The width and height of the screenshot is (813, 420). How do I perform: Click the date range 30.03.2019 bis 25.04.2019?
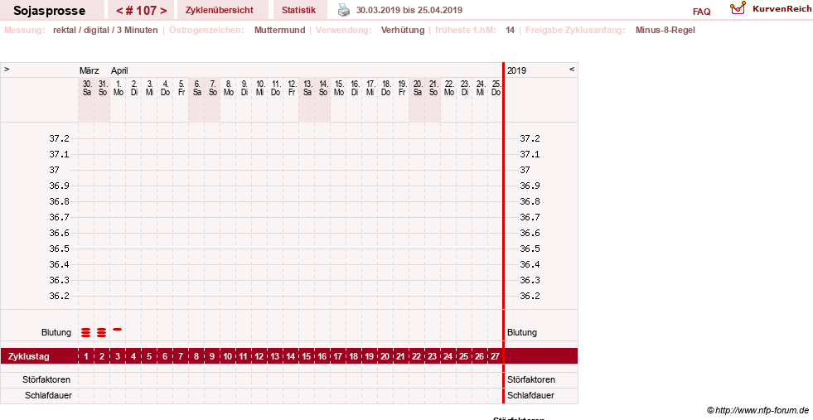click(x=409, y=10)
